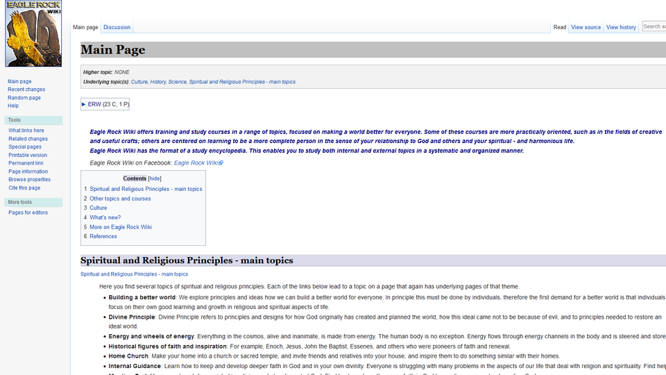Collapse the Tools sidebar heading
This screenshot has width=666, height=375.
pyautogui.click(x=33, y=120)
